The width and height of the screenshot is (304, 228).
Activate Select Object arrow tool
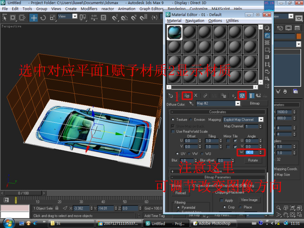pos(4,18)
